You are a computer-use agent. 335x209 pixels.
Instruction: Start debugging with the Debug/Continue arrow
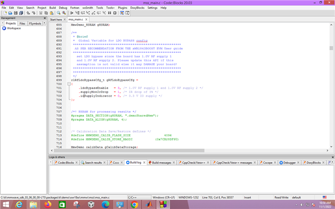72,13
